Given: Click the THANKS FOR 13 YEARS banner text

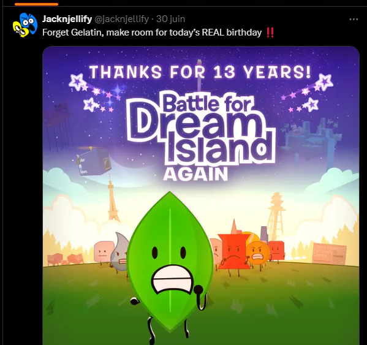Looking at the screenshot, I should pos(200,72).
